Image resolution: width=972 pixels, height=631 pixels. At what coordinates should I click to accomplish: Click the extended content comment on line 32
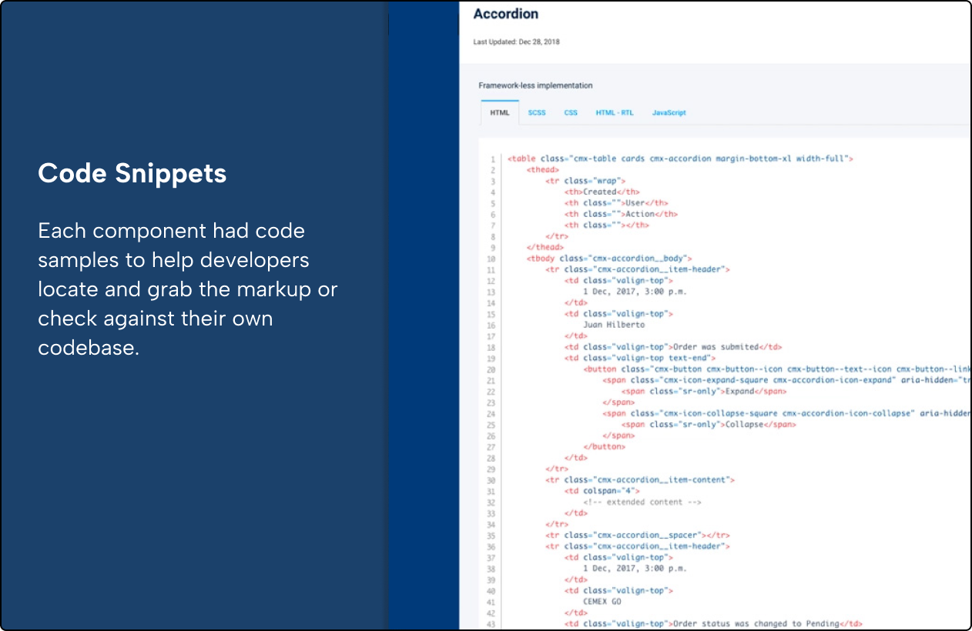click(642, 502)
